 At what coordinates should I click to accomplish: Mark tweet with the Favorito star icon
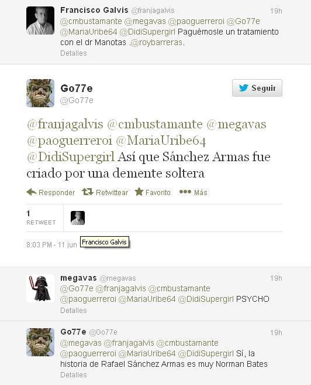point(139,192)
